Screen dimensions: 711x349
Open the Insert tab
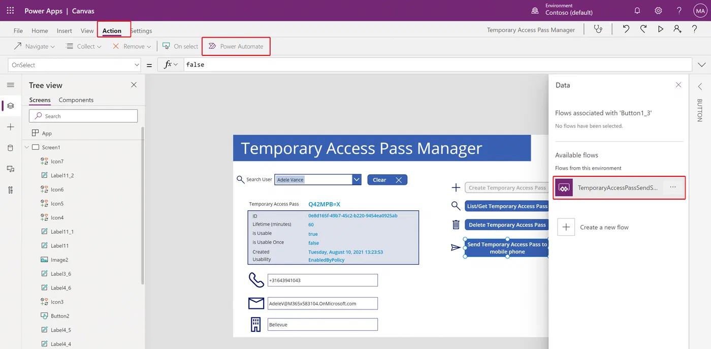pos(64,30)
